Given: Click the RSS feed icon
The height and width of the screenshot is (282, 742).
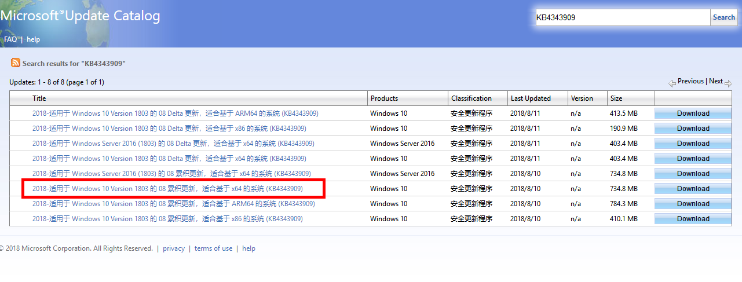Looking at the screenshot, I should (16, 63).
